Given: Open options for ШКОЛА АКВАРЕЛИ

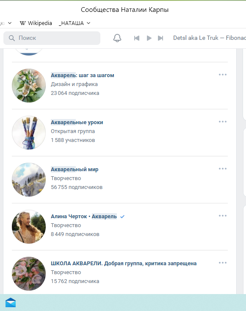Looking at the screenshot, I should point(223,263).
